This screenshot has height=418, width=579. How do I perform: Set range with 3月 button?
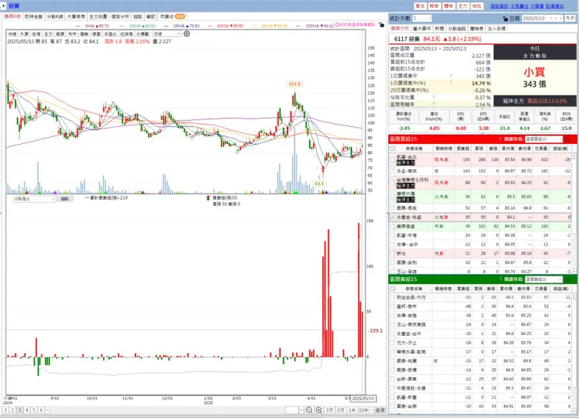click(x=329, y=410)
